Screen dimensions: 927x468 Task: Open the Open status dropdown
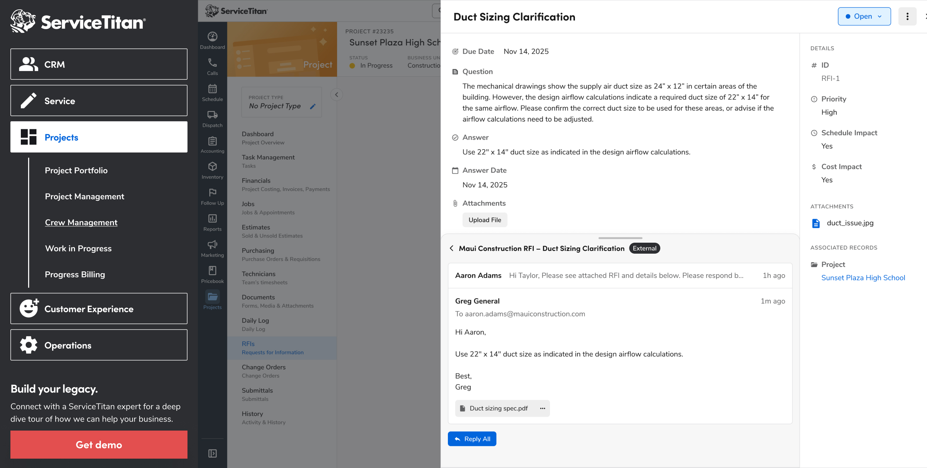tap(864, 17)
